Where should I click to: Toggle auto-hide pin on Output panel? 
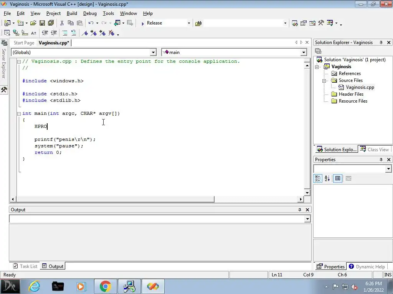[299, 210]
